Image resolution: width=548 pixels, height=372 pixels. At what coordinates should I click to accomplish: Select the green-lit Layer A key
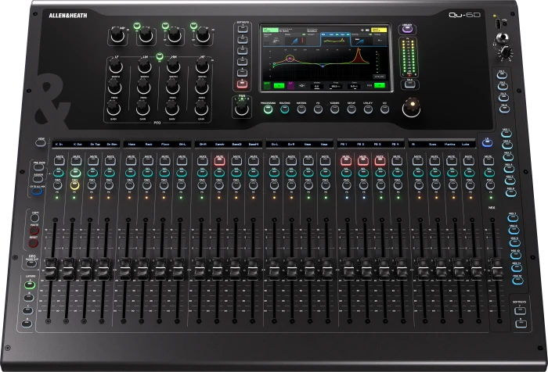point(30,284)
